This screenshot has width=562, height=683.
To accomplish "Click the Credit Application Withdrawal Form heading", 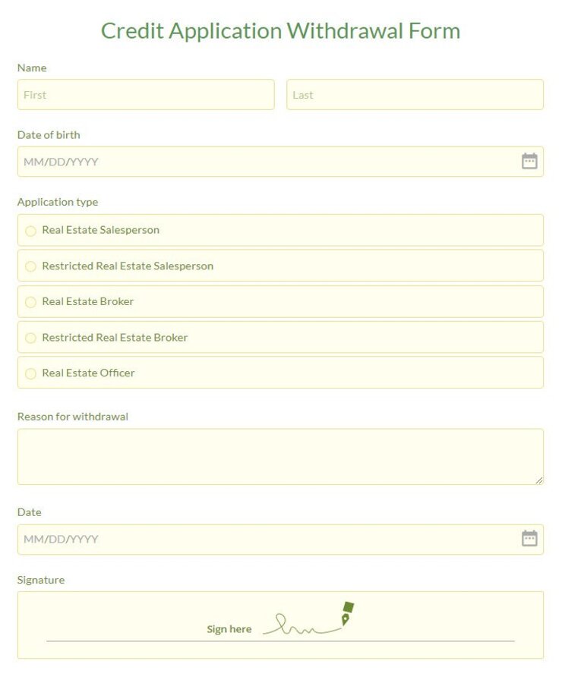I will pos(280,31).
